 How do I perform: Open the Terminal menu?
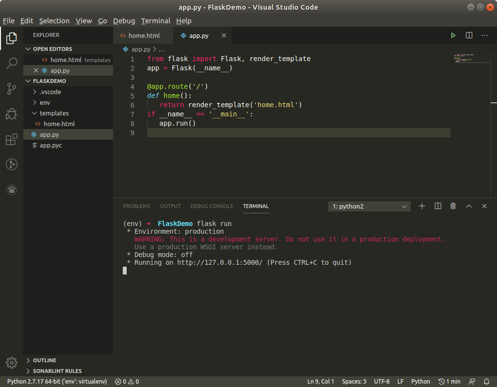tap(156, 21)
